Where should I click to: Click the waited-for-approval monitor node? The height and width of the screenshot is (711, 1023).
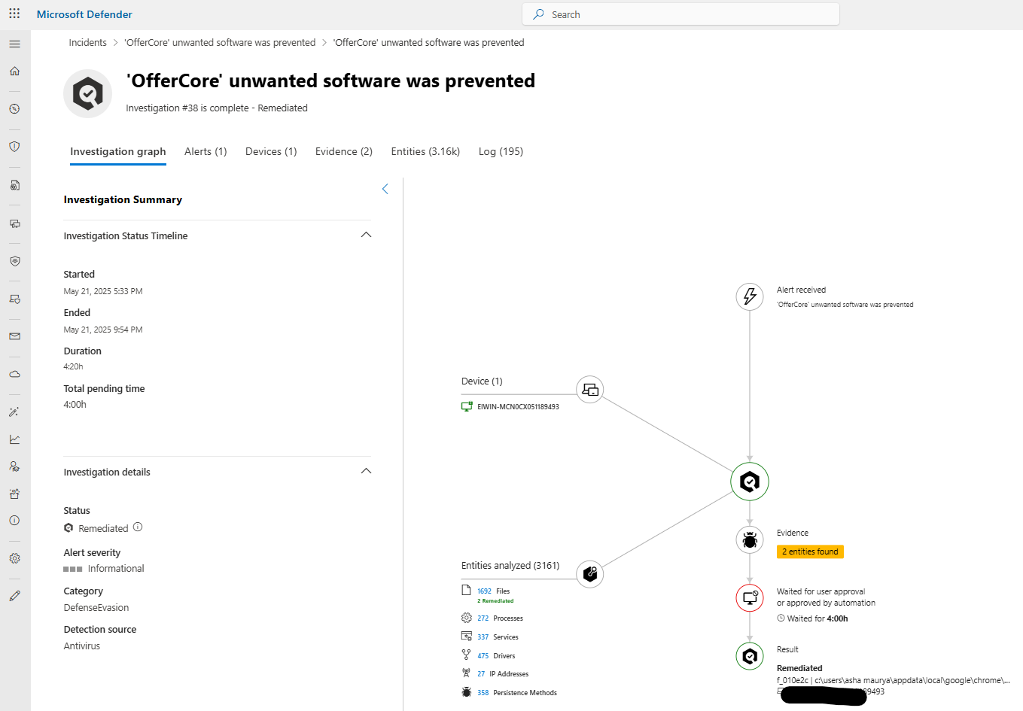pyautogui.click(x=750, y=598)
